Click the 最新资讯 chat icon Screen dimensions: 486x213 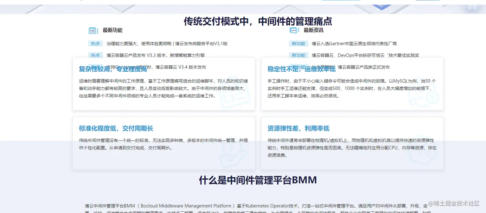point(293,31)
